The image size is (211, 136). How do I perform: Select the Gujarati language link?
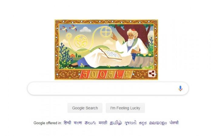tap(130, 123)
